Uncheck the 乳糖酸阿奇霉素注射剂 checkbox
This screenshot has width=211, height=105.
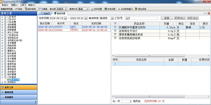pyautogui.click(x=115, y=27)
